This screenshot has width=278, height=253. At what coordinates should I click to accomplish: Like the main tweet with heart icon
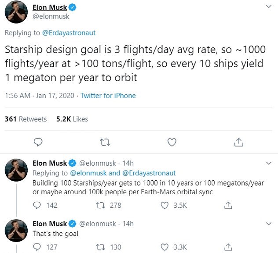tap(172, 142)
